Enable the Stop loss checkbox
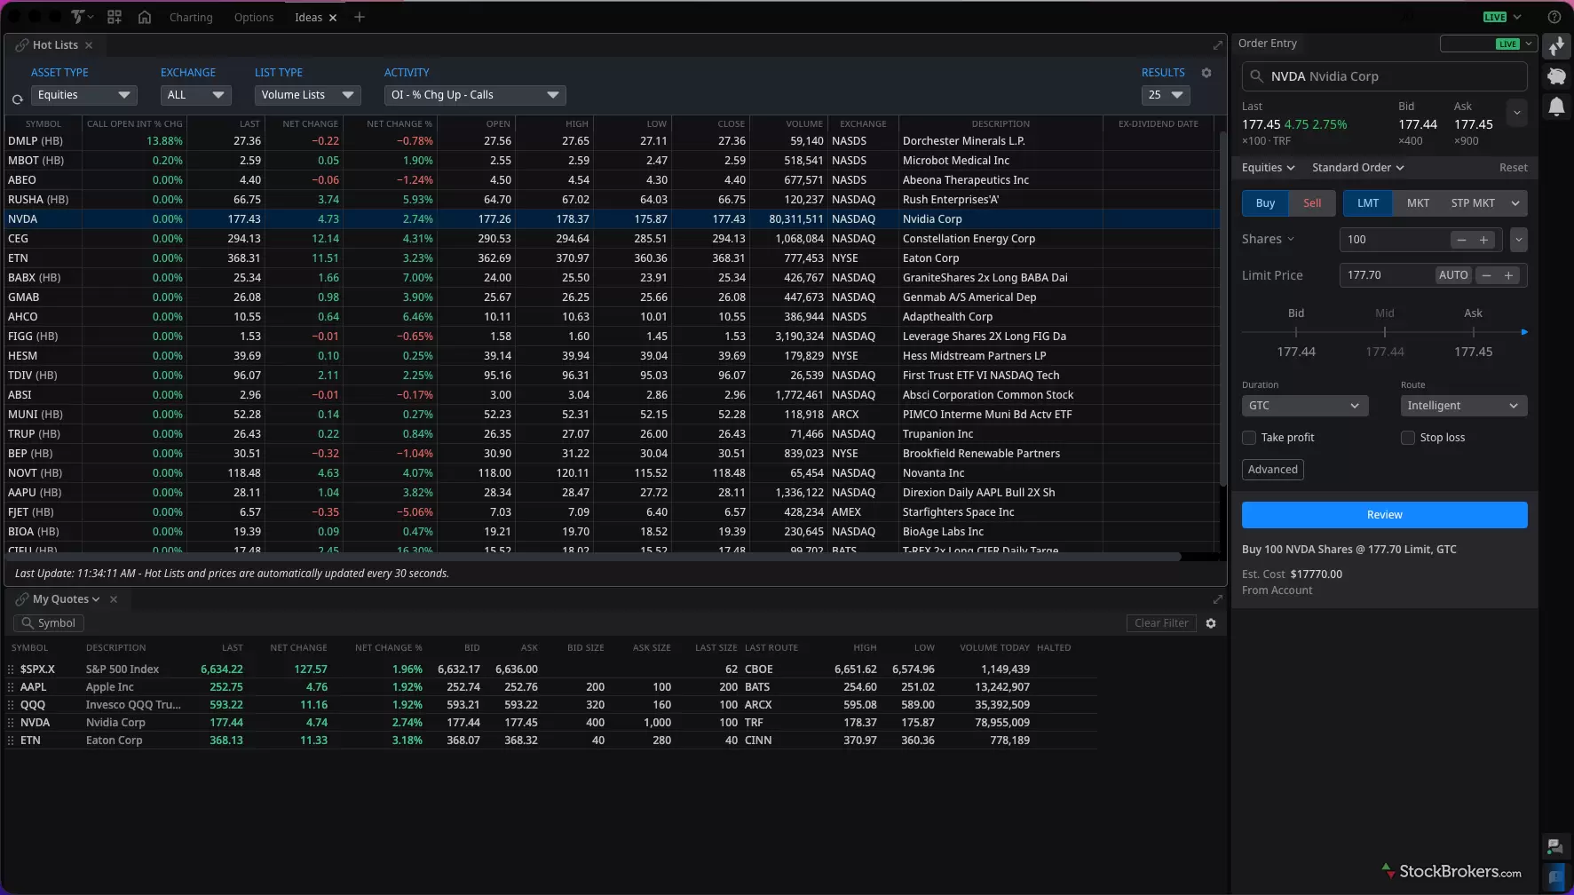The height and width of the screenshot is (895, 1574). (x=1408, y=438)
